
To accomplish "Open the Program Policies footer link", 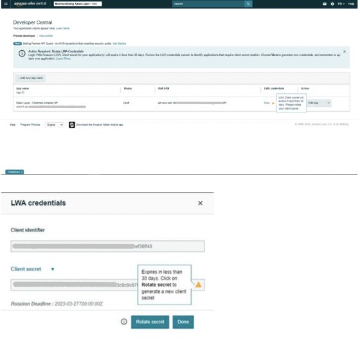I will pos(30,125).
